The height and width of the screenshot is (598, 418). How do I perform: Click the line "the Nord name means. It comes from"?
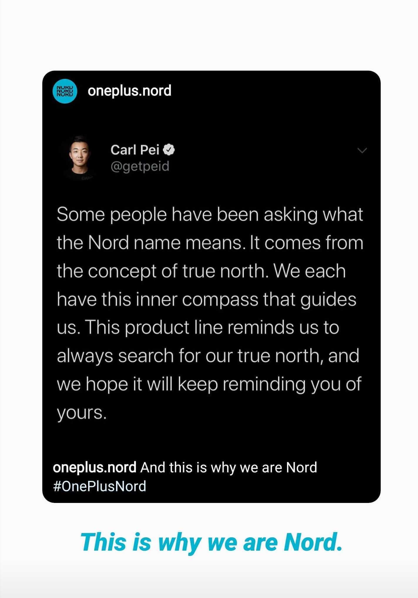210,243
